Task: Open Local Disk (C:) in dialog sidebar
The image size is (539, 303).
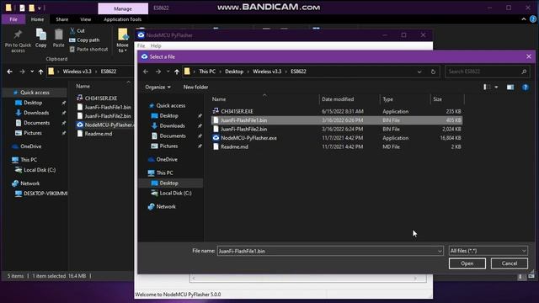Action: [175, 193]
